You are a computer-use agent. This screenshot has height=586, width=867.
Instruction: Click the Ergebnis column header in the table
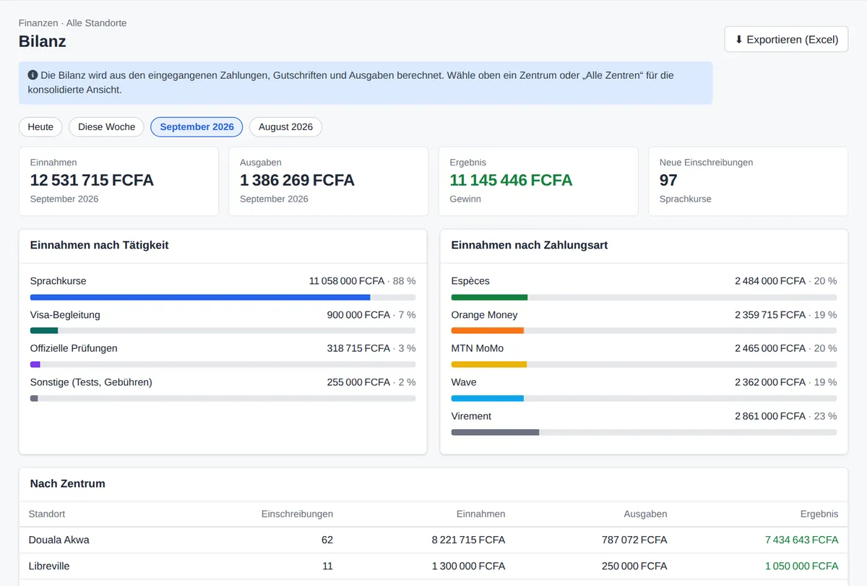819,514
